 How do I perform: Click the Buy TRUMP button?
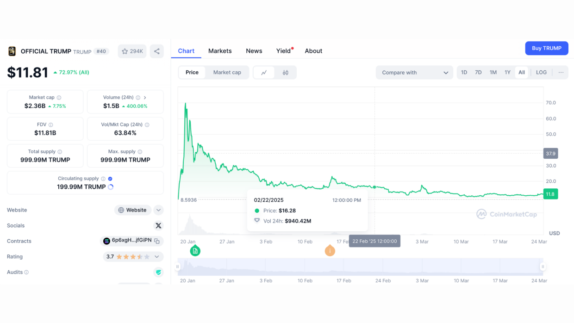click(547, 48)
